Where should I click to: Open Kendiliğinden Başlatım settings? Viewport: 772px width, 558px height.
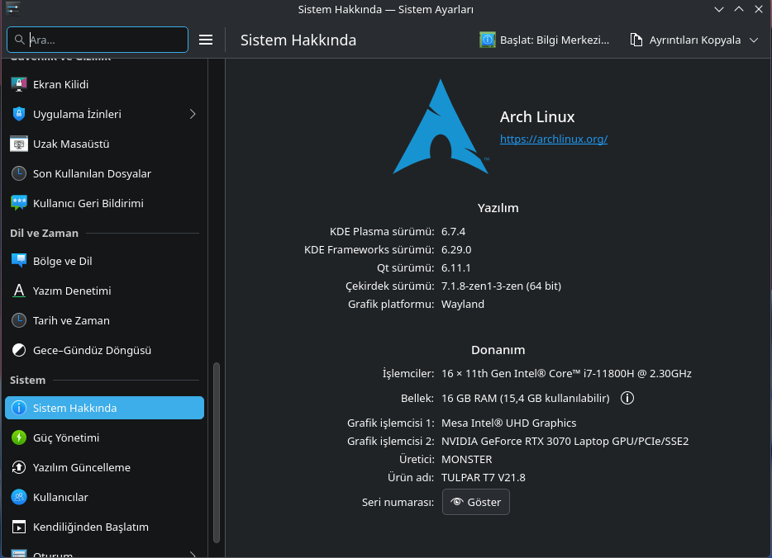tap(104, 527)
